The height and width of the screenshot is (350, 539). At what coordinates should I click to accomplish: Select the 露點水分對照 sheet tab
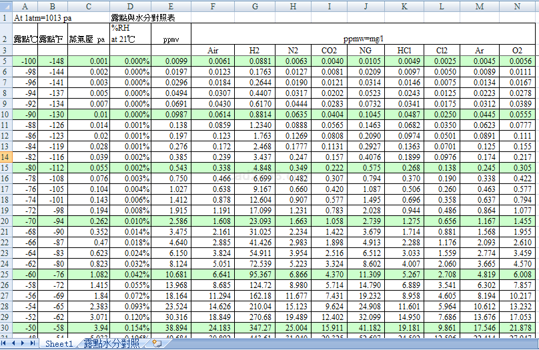[111, 344]
